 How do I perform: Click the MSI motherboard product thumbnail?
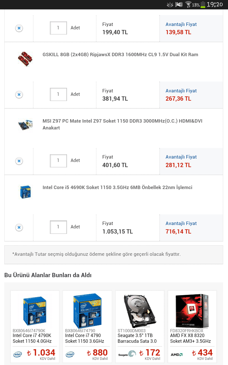25,125
